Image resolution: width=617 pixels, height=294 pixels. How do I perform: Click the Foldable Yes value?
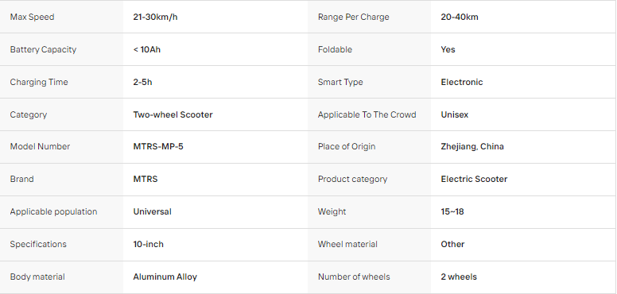click(x=448, y=49)
